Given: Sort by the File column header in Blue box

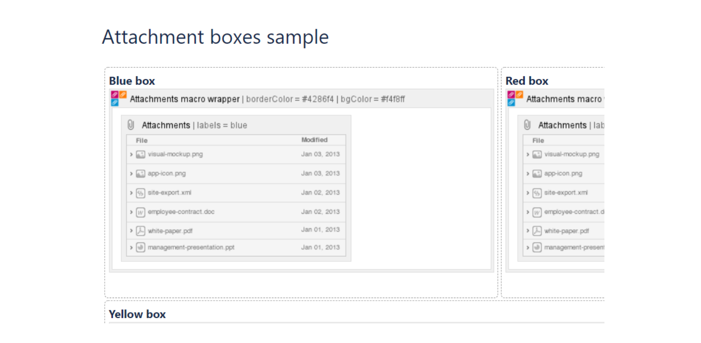Looking at the screenshot, I should pos(142,140).
